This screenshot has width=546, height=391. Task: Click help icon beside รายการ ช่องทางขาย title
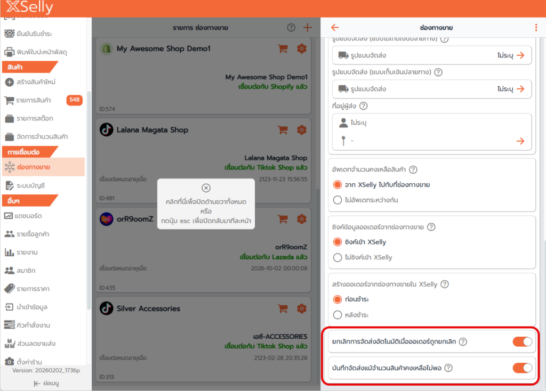[x=291, y=28]
